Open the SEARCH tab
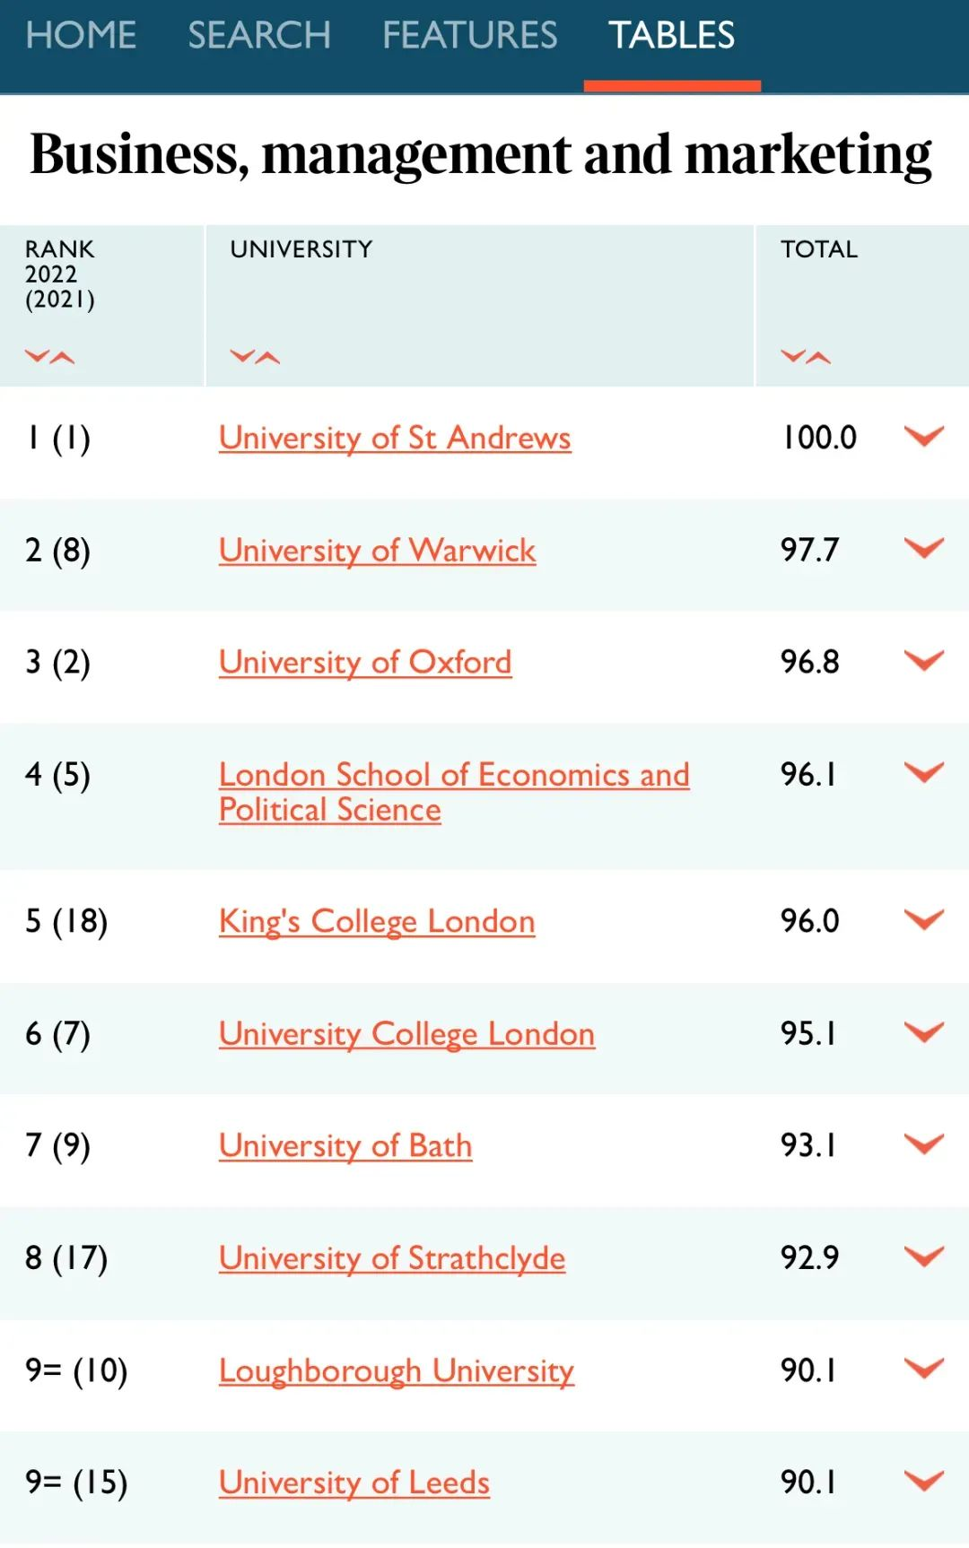Viewport: 969px width, 1548px height. (259, 36)
